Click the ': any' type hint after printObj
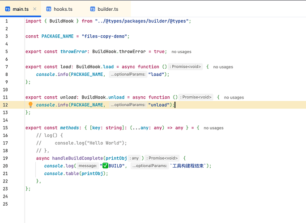The height and width of the screenshot is (223, 306). (x=134, y=158)
